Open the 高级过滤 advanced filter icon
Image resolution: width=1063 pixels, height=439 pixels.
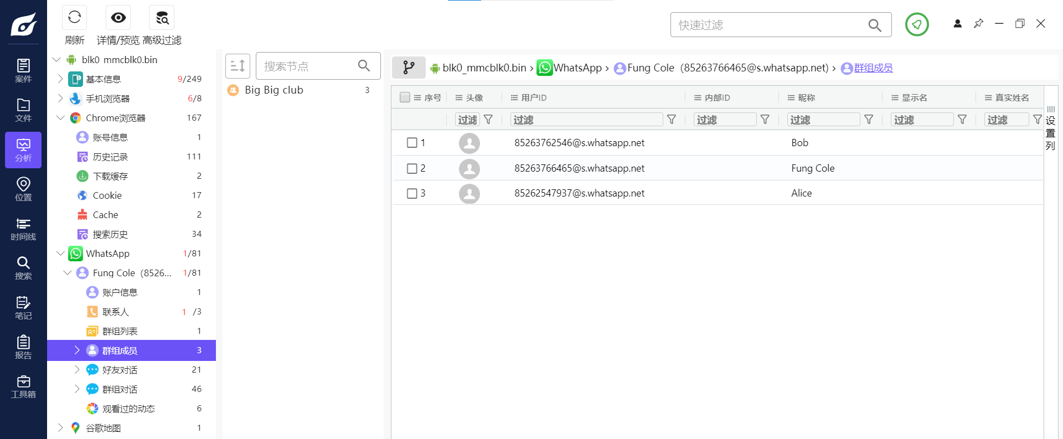162,18
